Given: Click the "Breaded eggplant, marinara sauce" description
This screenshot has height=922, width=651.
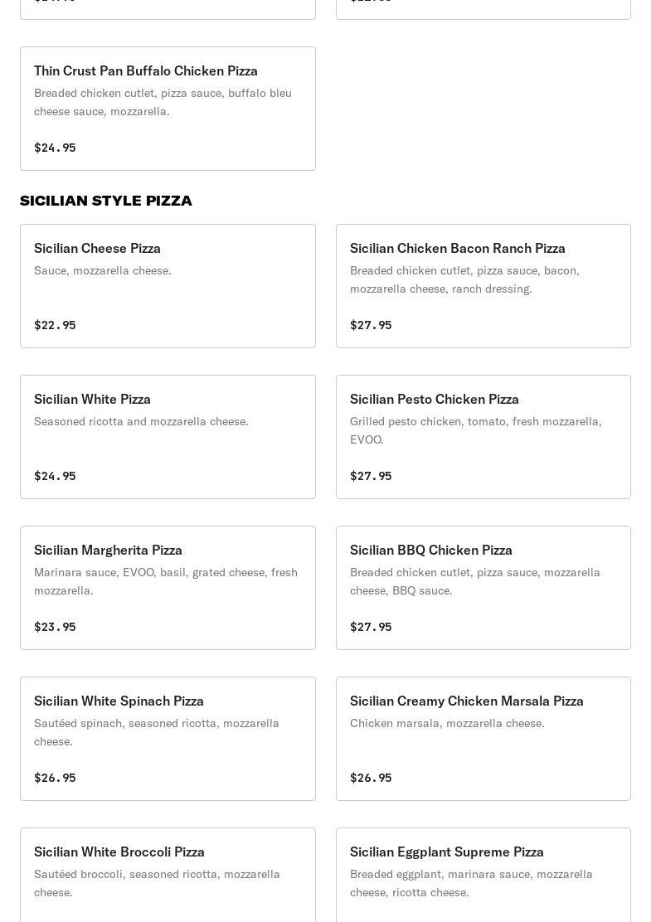Looking at the screenshot, I should click(x=471, y=883).
